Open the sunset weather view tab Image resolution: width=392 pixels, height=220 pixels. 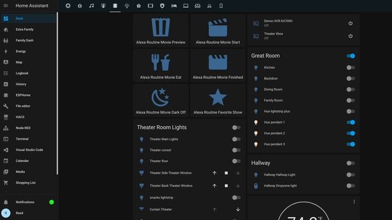[209, 5]
